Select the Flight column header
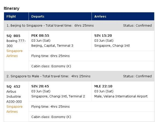 click(16, 16)
